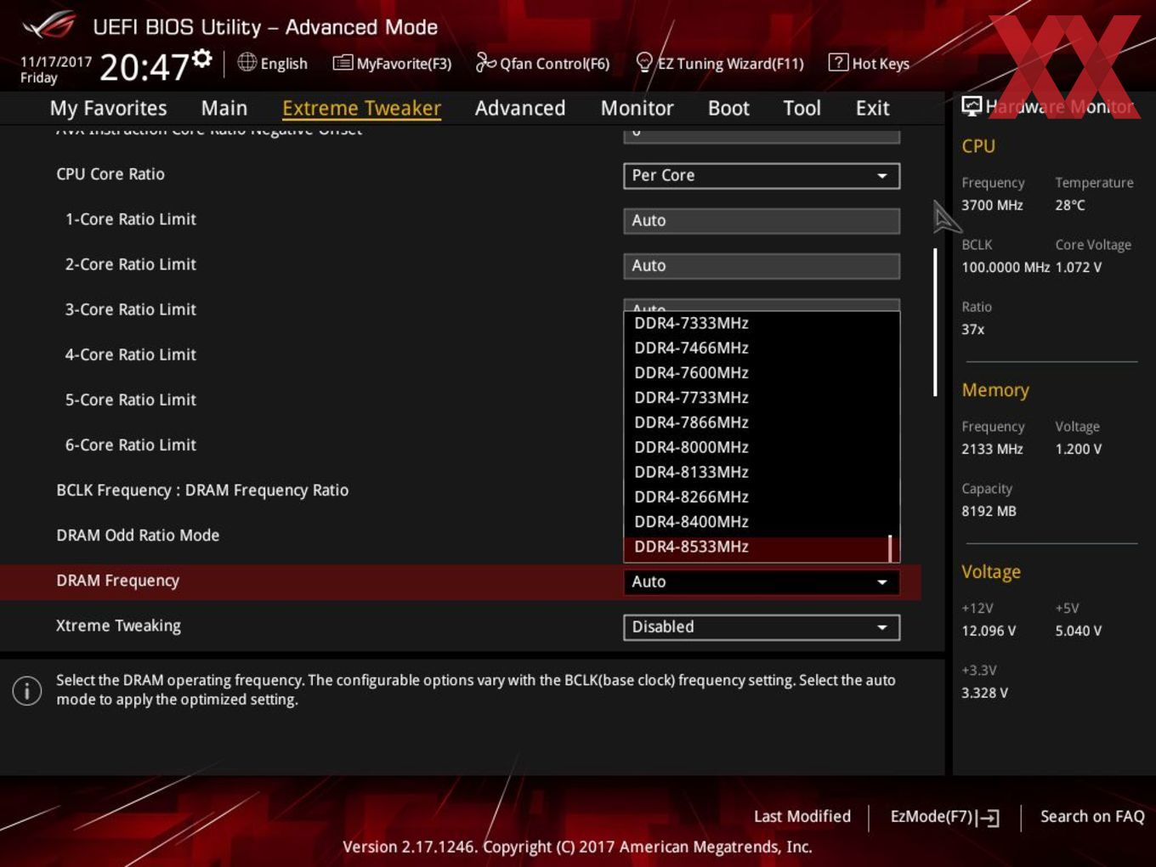This screenshot has width=1156, height=867.
Task: Open the Boot tab
Action: click(728, 108)
